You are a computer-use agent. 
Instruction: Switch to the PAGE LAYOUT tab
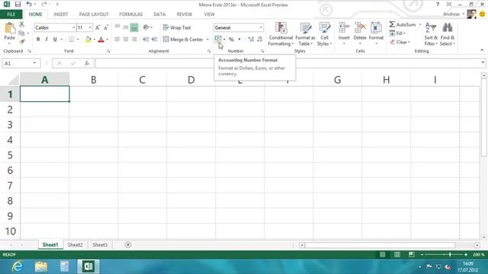pyautogui.click(x=94, y=14)
